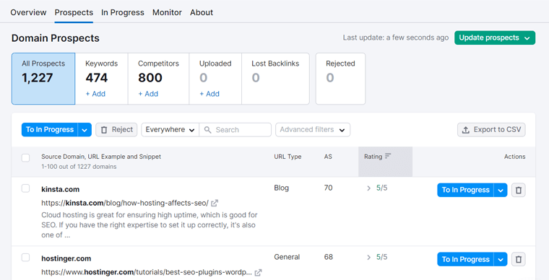Image resolution: width=549 pixels, height=280 pixels.
Task: Click the URL Type column header
Action: pos(288,157)
